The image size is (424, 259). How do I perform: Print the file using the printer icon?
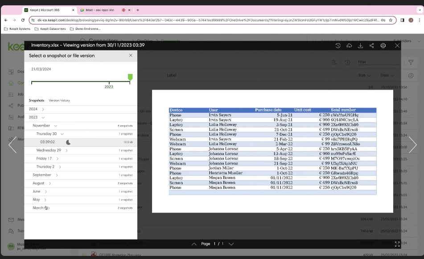pos(383,45)
